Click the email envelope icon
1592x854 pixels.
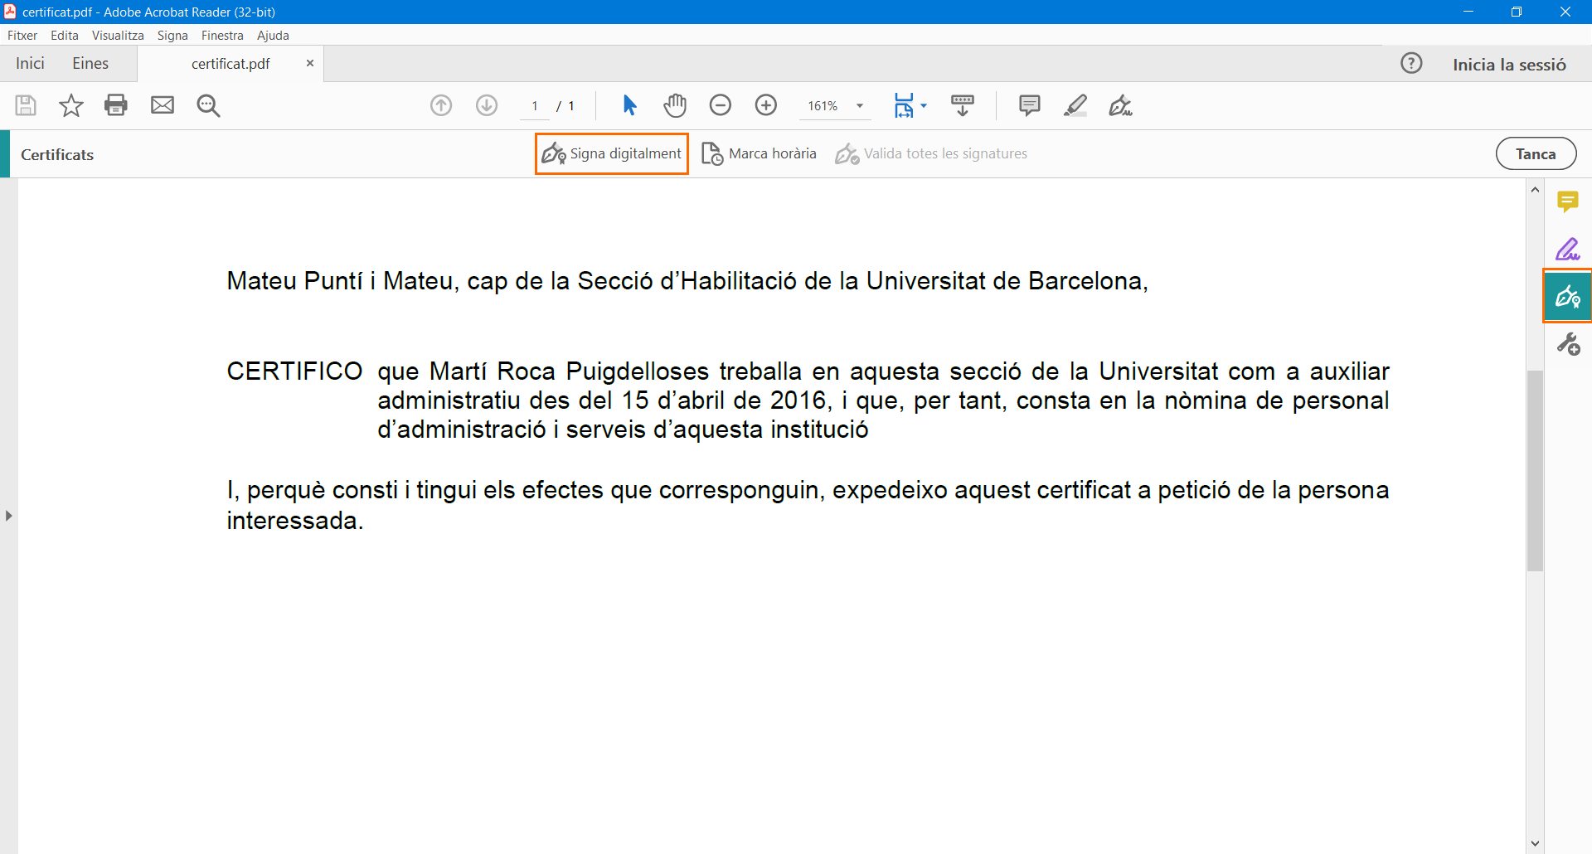tap(163, 105)
